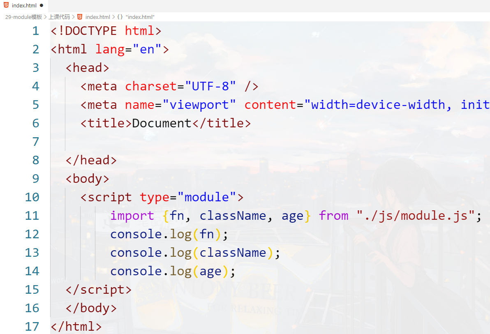The height and width of the screenshot is (334, 490).
Task: Click the lang attribute on line 2
Action: (x=110, y=49)
